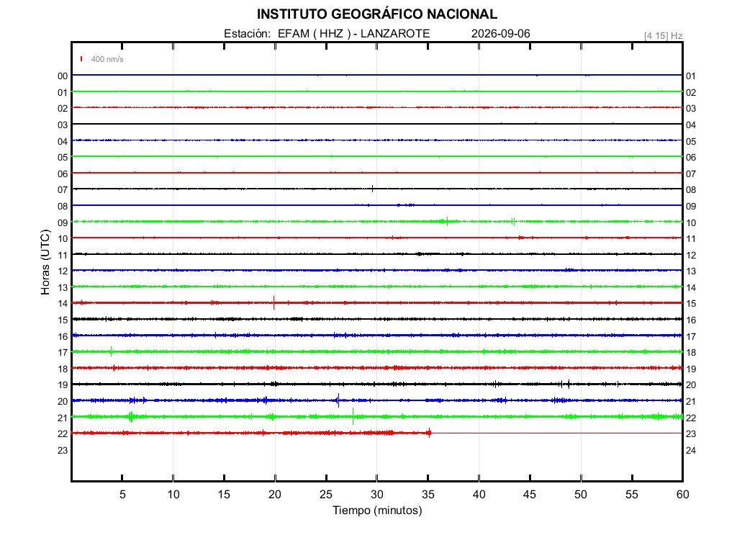
Task: Click the station label EFAM (HHZ) - LANZAROTE
Action: [x=353, y=34]
